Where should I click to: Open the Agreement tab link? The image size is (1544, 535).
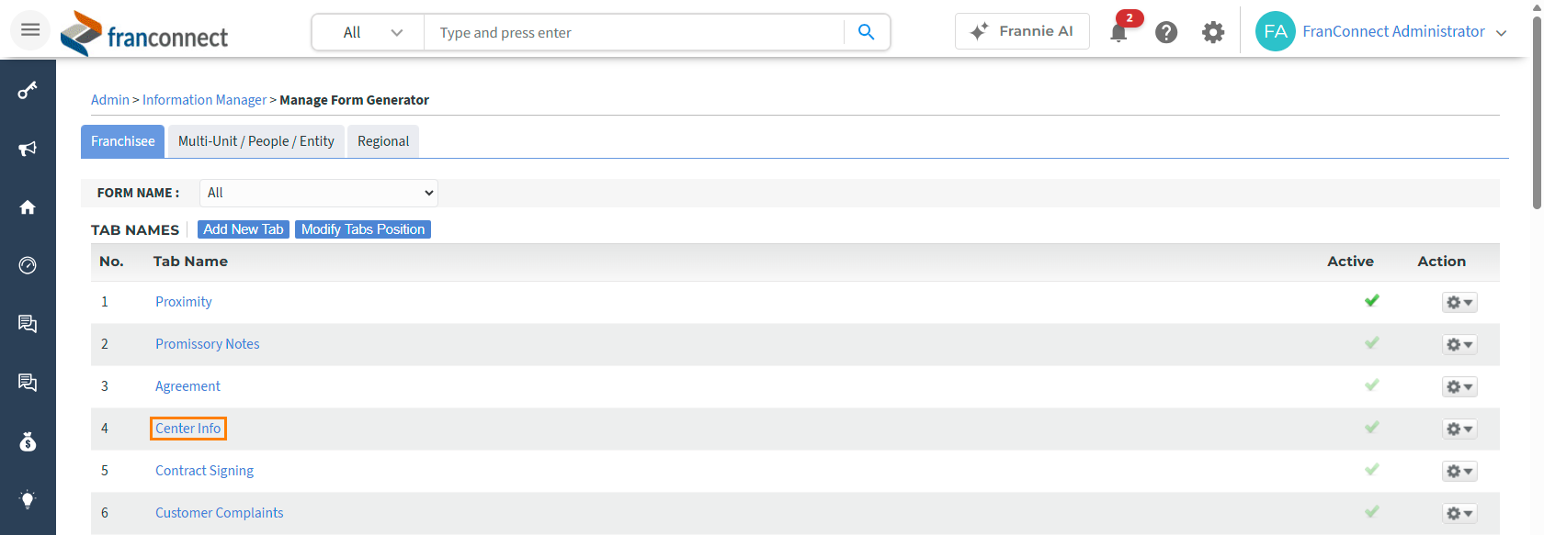coord(187,386)
